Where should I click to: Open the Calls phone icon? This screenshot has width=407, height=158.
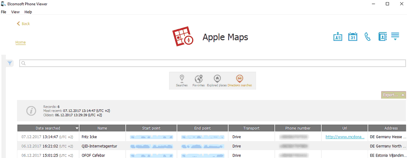[x=368, y=37]
